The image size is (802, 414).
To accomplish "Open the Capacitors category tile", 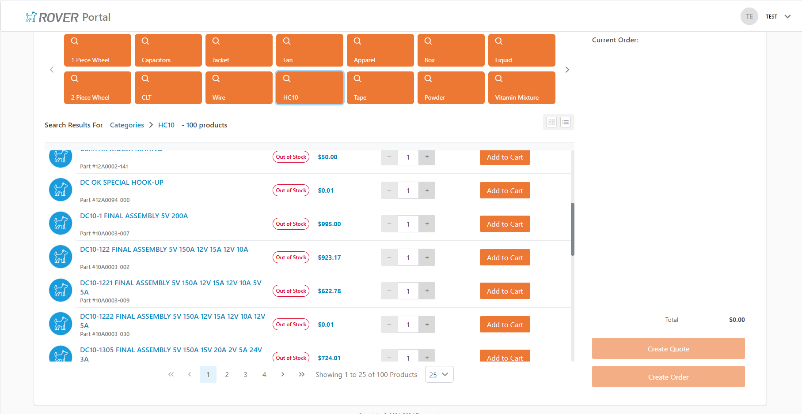I will point(168,50).
